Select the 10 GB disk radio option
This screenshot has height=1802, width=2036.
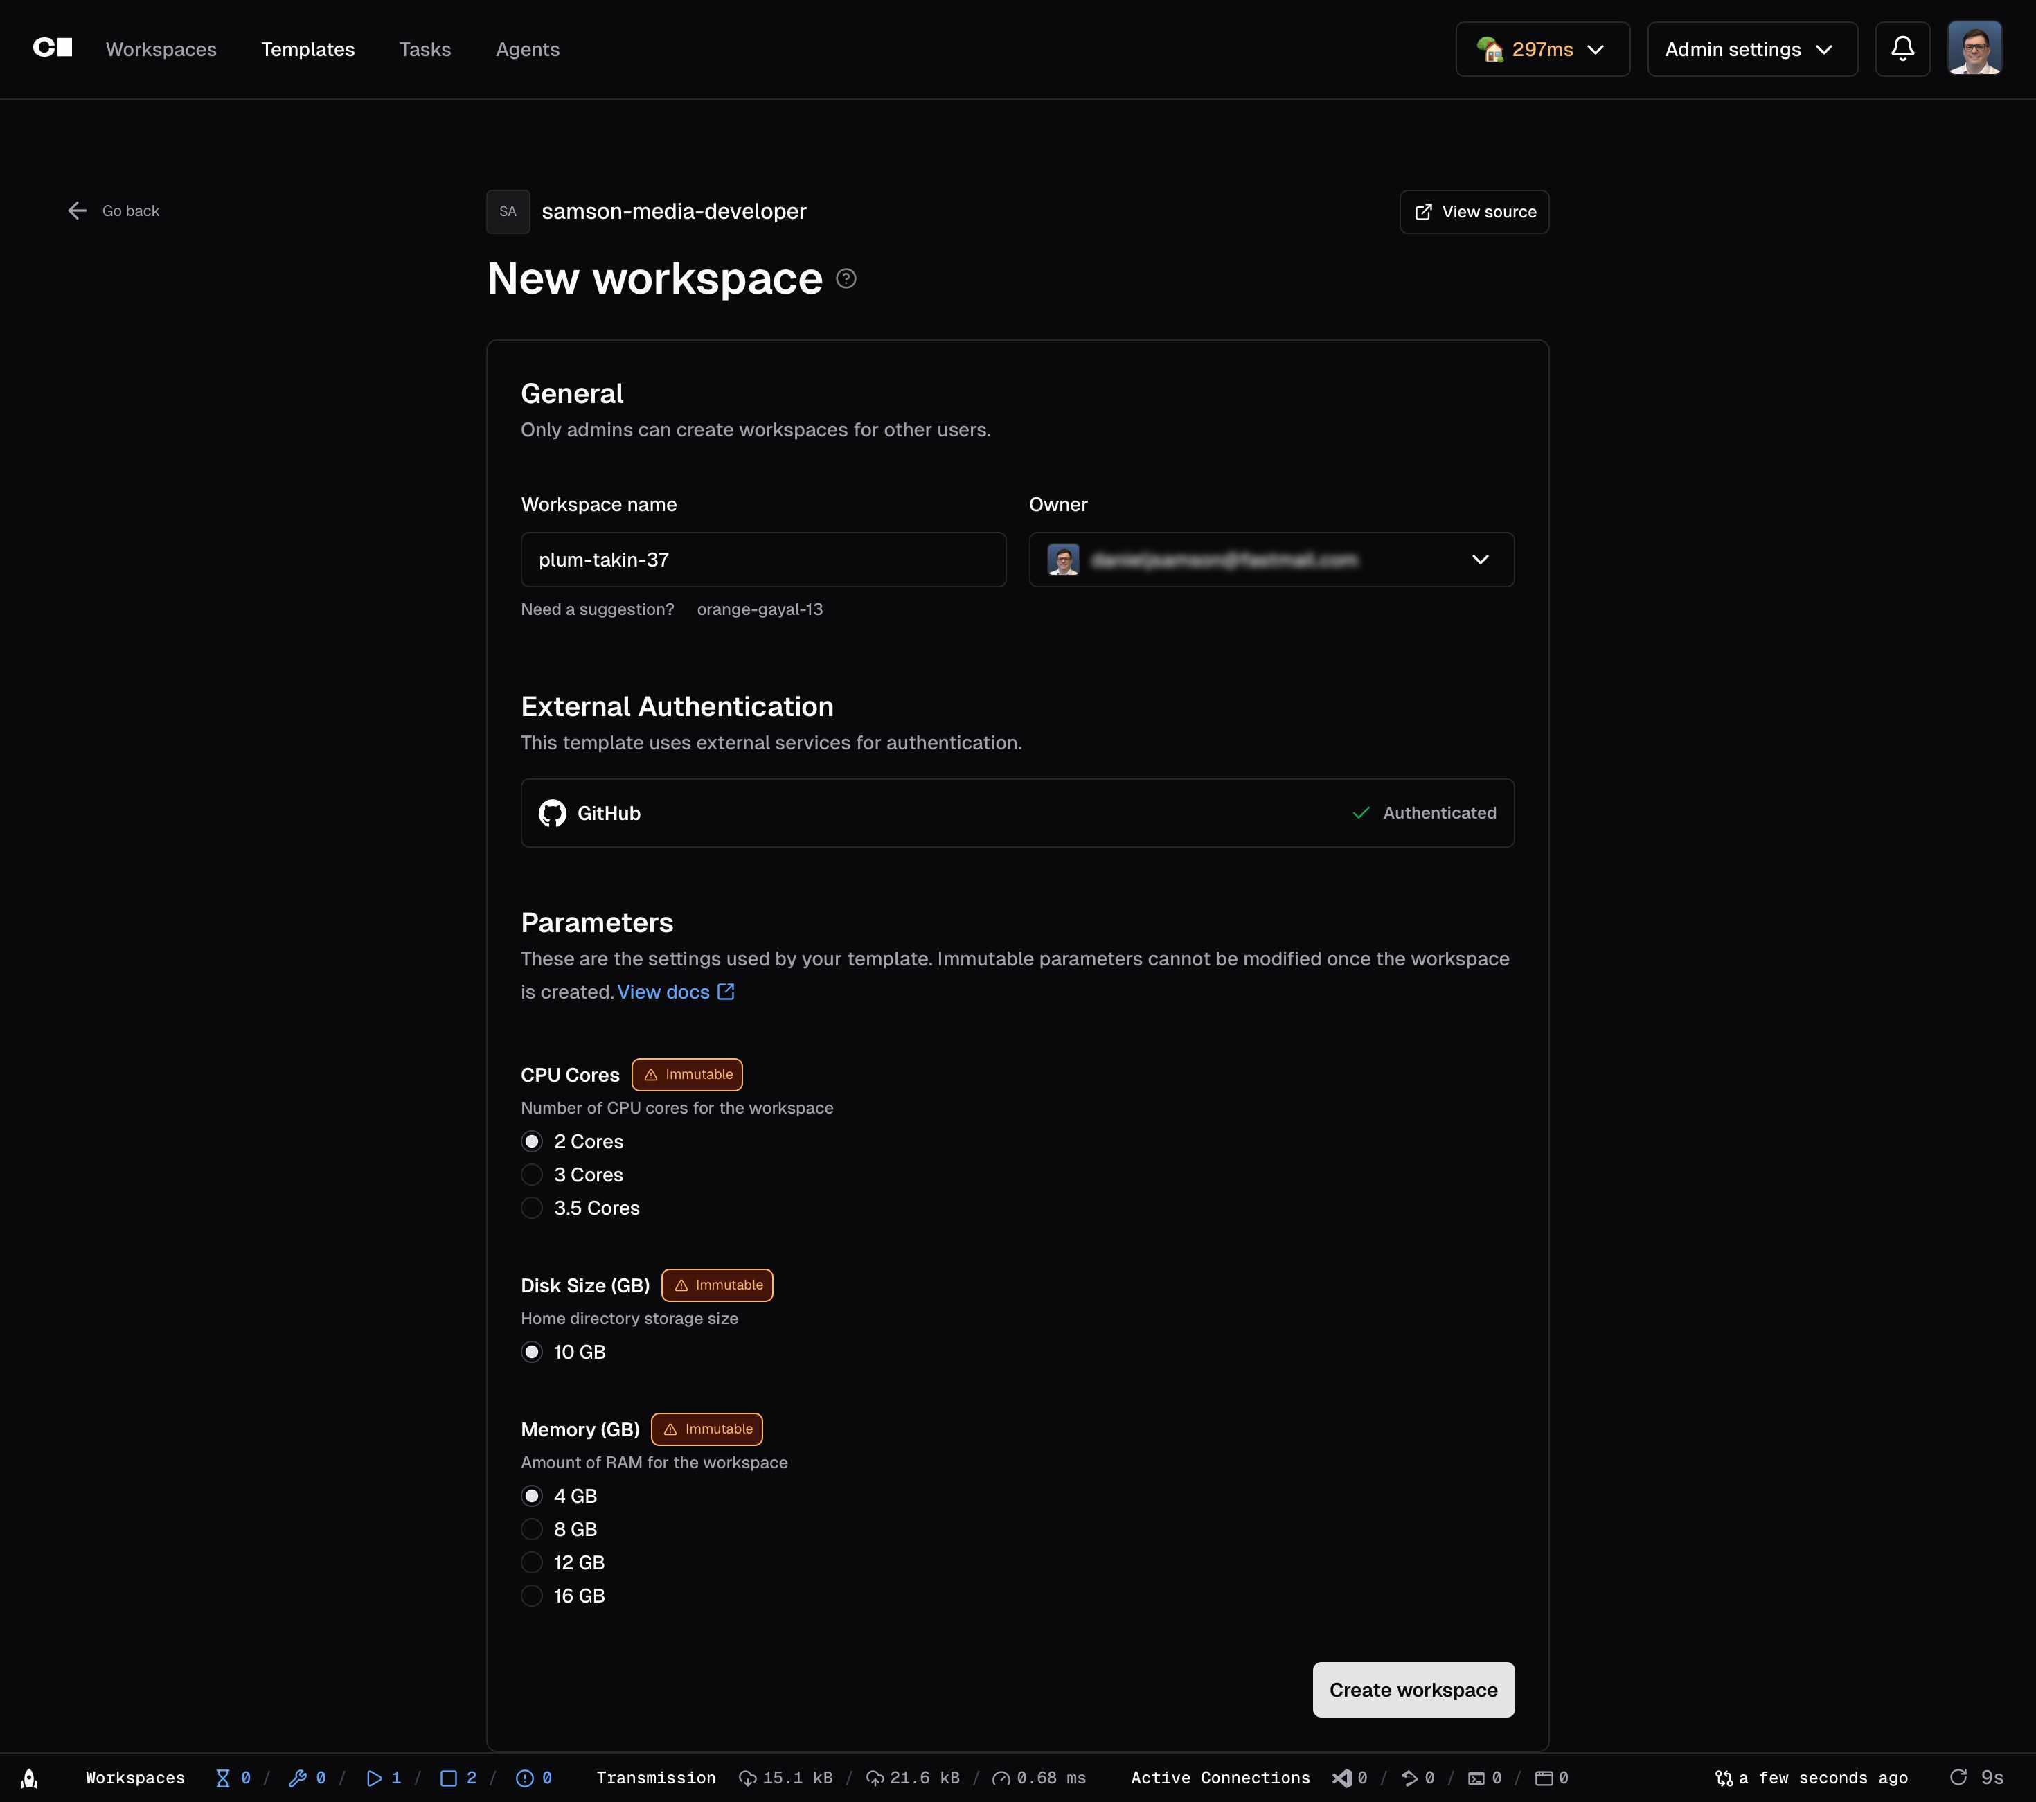point(532,1352)
